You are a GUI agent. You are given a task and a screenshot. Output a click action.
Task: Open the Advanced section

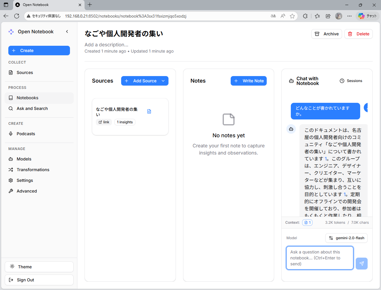pyautogui.click(x=39, y=191)
